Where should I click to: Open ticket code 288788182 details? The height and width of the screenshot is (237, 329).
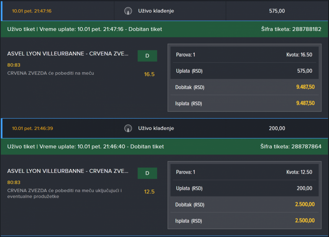(x=292, y=29)
